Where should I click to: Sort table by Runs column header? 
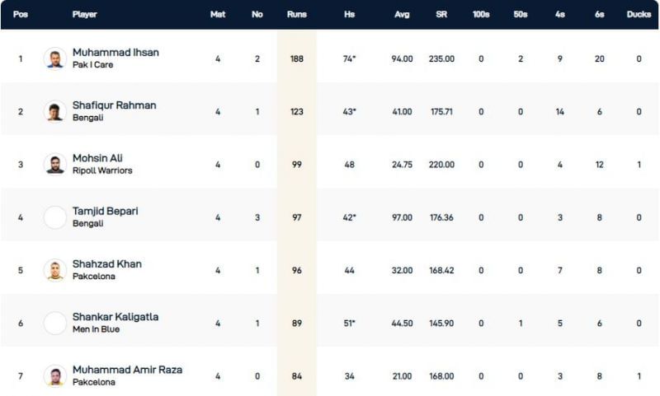pyautogui.click(x=296, y=15)
